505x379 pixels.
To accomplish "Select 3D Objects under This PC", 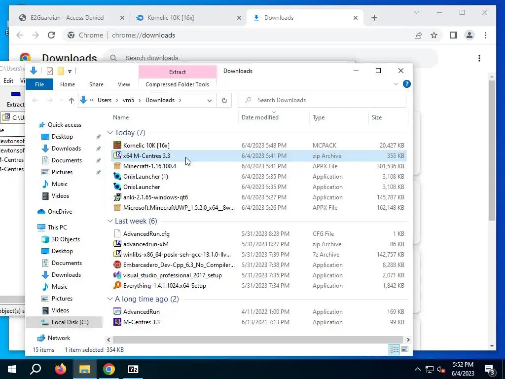I will point(66,239).
